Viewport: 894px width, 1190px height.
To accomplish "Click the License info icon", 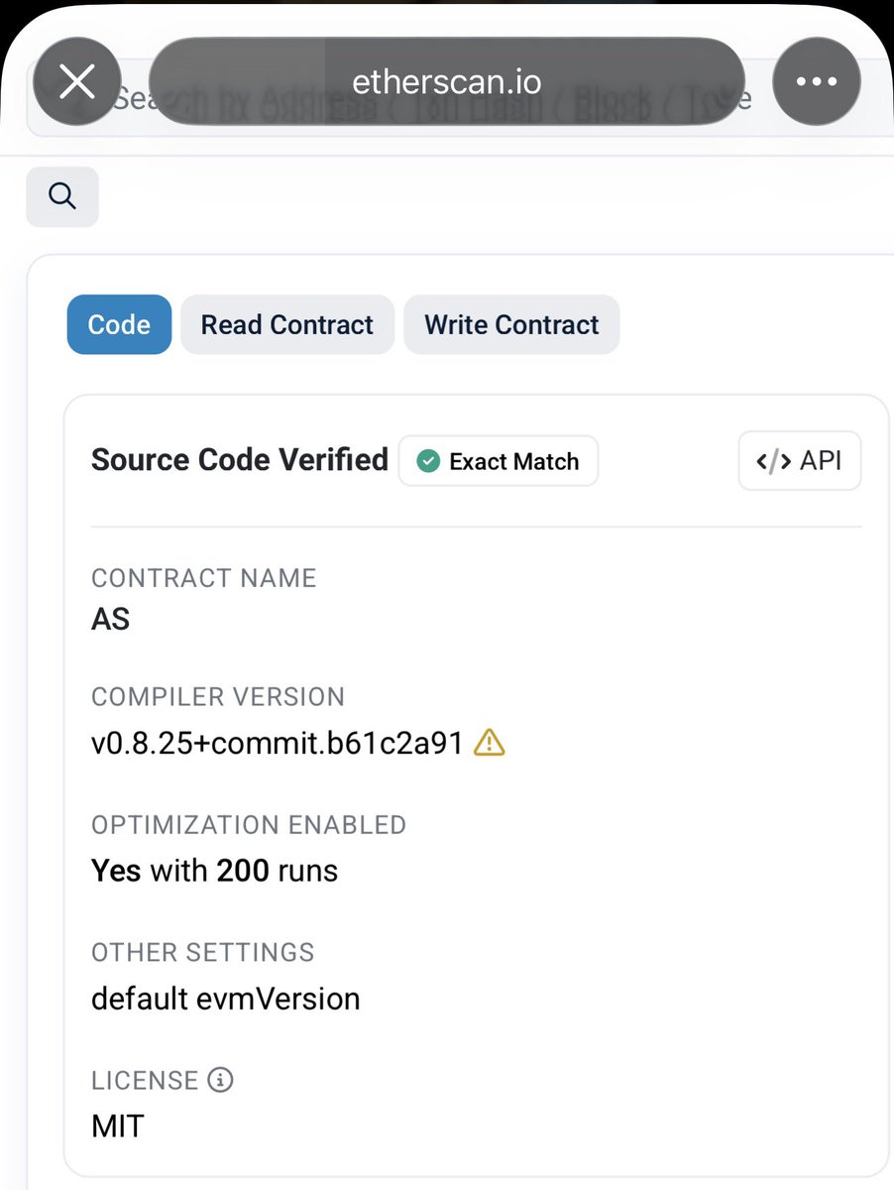I will pos(220,1079).
